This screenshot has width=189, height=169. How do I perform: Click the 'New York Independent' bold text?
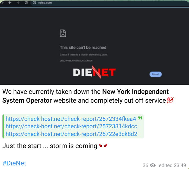point(135,92)
